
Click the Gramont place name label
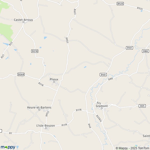coord(102,106)
